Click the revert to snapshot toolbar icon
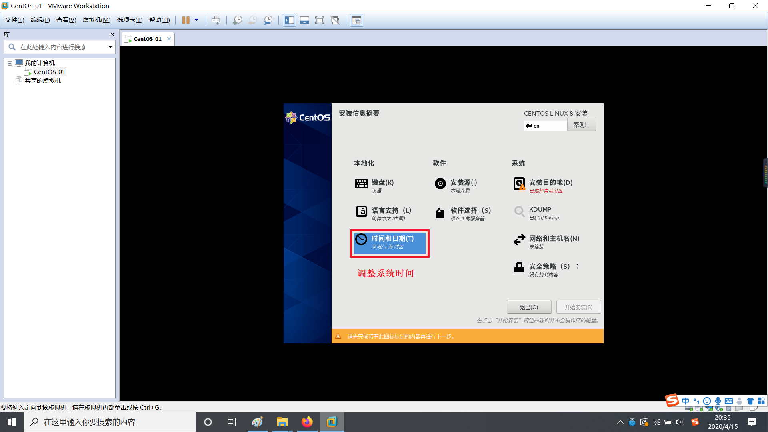Viewport: 768px width, 432px height. [x=252, y=20]
